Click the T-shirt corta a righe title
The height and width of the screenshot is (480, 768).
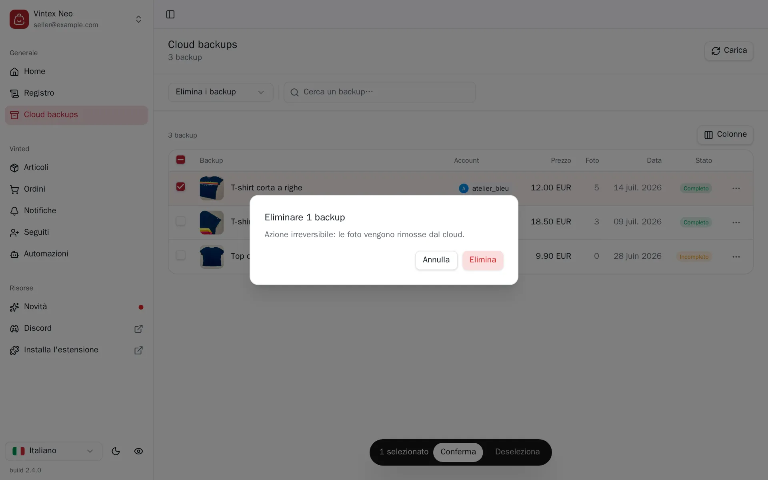click(266, 188)
